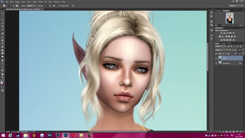
Task: Select the Pen tool
Action: [x=2, y=61]
